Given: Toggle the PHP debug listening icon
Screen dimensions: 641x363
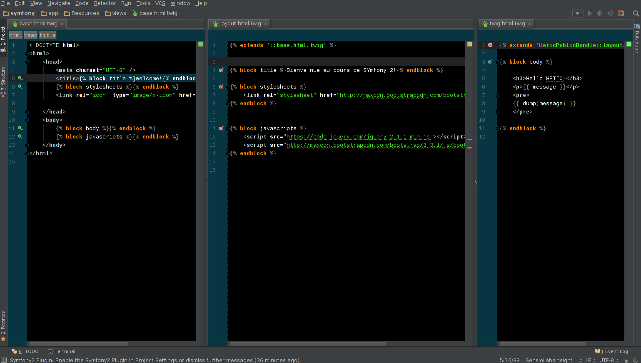Looking at the screenshot, I should (621, 13).
